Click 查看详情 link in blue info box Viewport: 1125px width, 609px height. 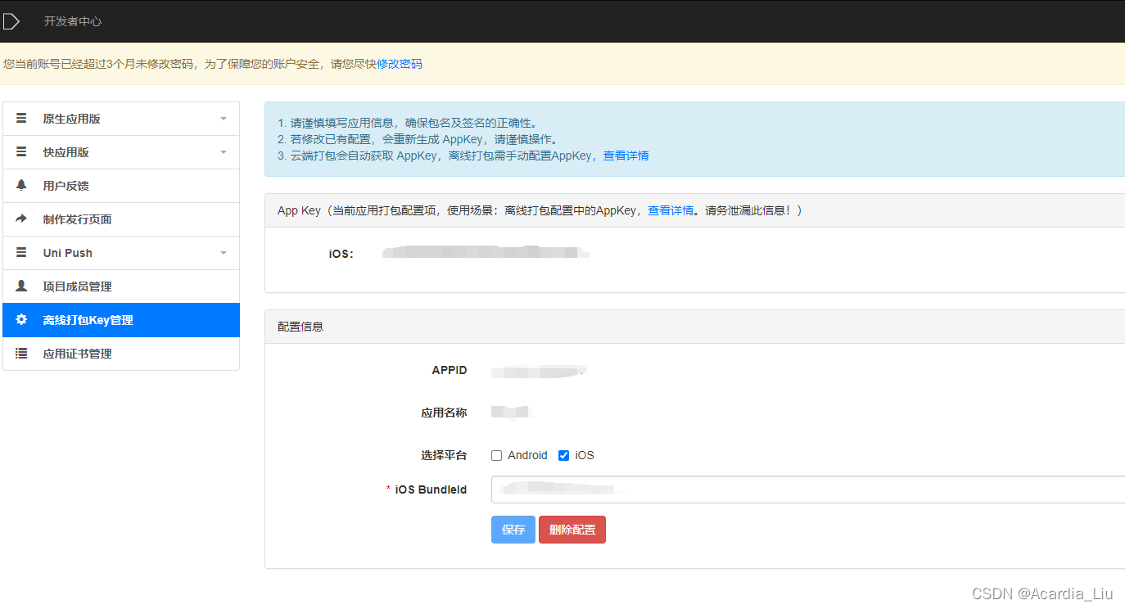pos(626,156)
